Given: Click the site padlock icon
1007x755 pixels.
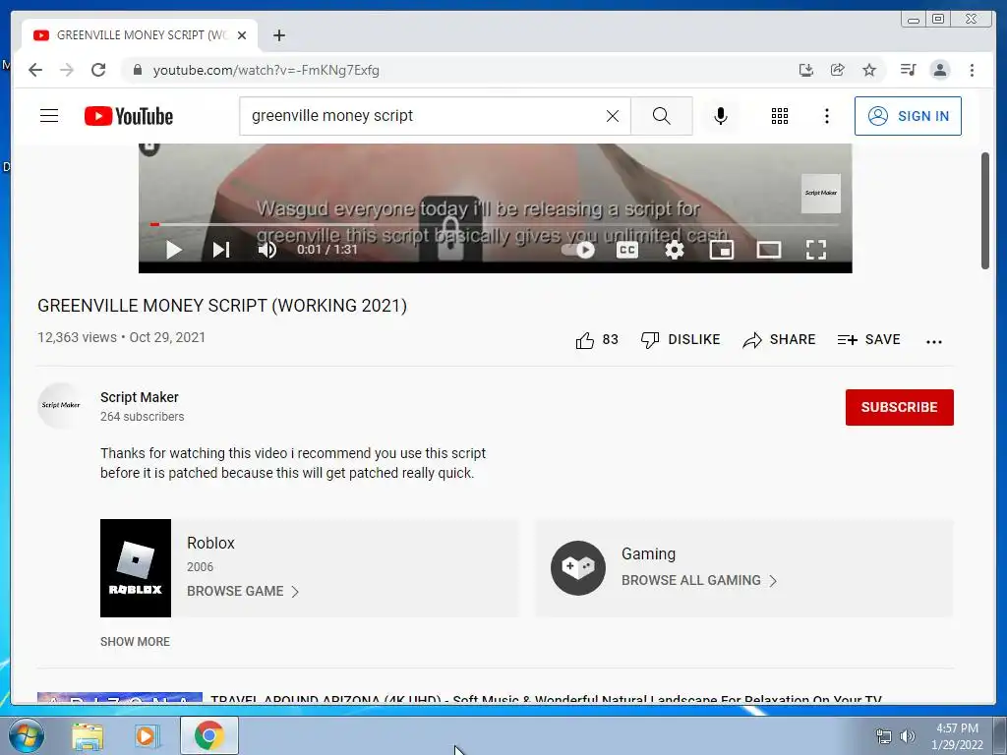Looking at the screenshot, I should pos(137,70).
